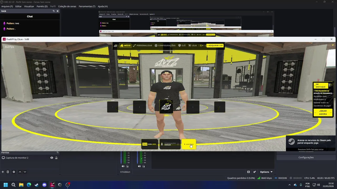Toggle monitoring on second audio channel

click(x=144, y=166)
